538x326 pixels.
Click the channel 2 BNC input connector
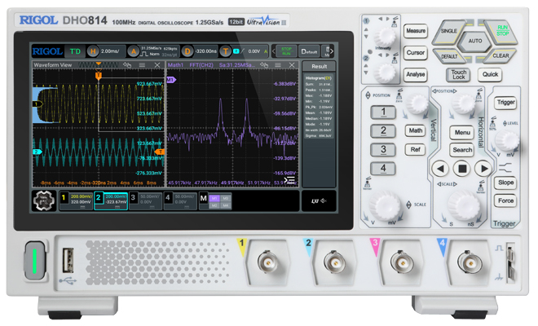click(x=334, y=263)
